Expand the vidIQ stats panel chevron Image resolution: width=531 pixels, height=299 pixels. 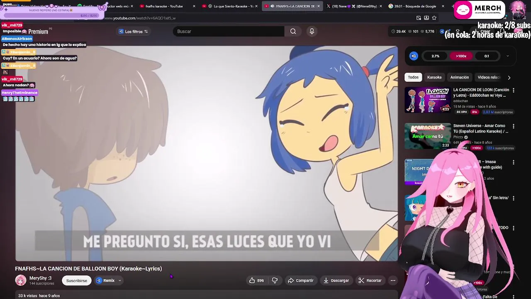tap(507, 56)
